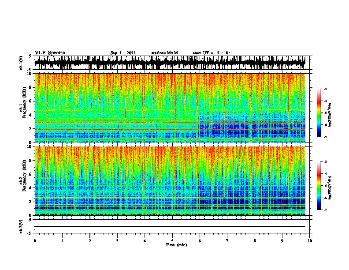Click the "ch.3(V)" axis label
The width and height of the screenshot is (349, 270).
[x=21, y=226]
